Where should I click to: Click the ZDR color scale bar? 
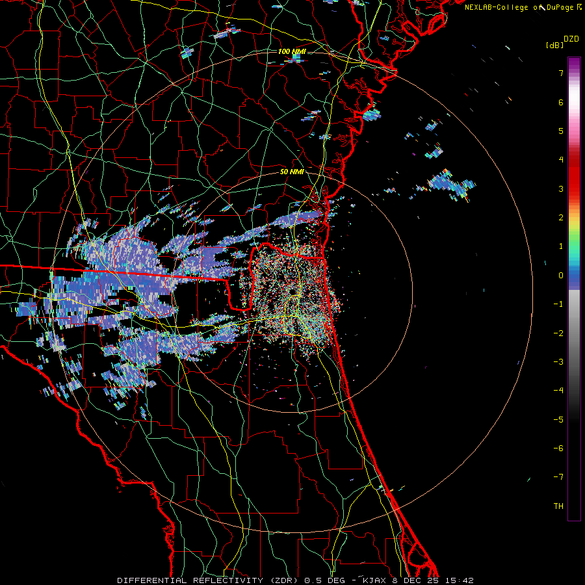[574, 289]
